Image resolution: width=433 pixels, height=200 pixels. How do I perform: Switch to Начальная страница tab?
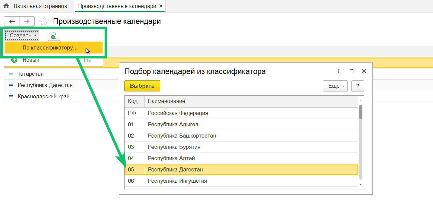(40, 6)
